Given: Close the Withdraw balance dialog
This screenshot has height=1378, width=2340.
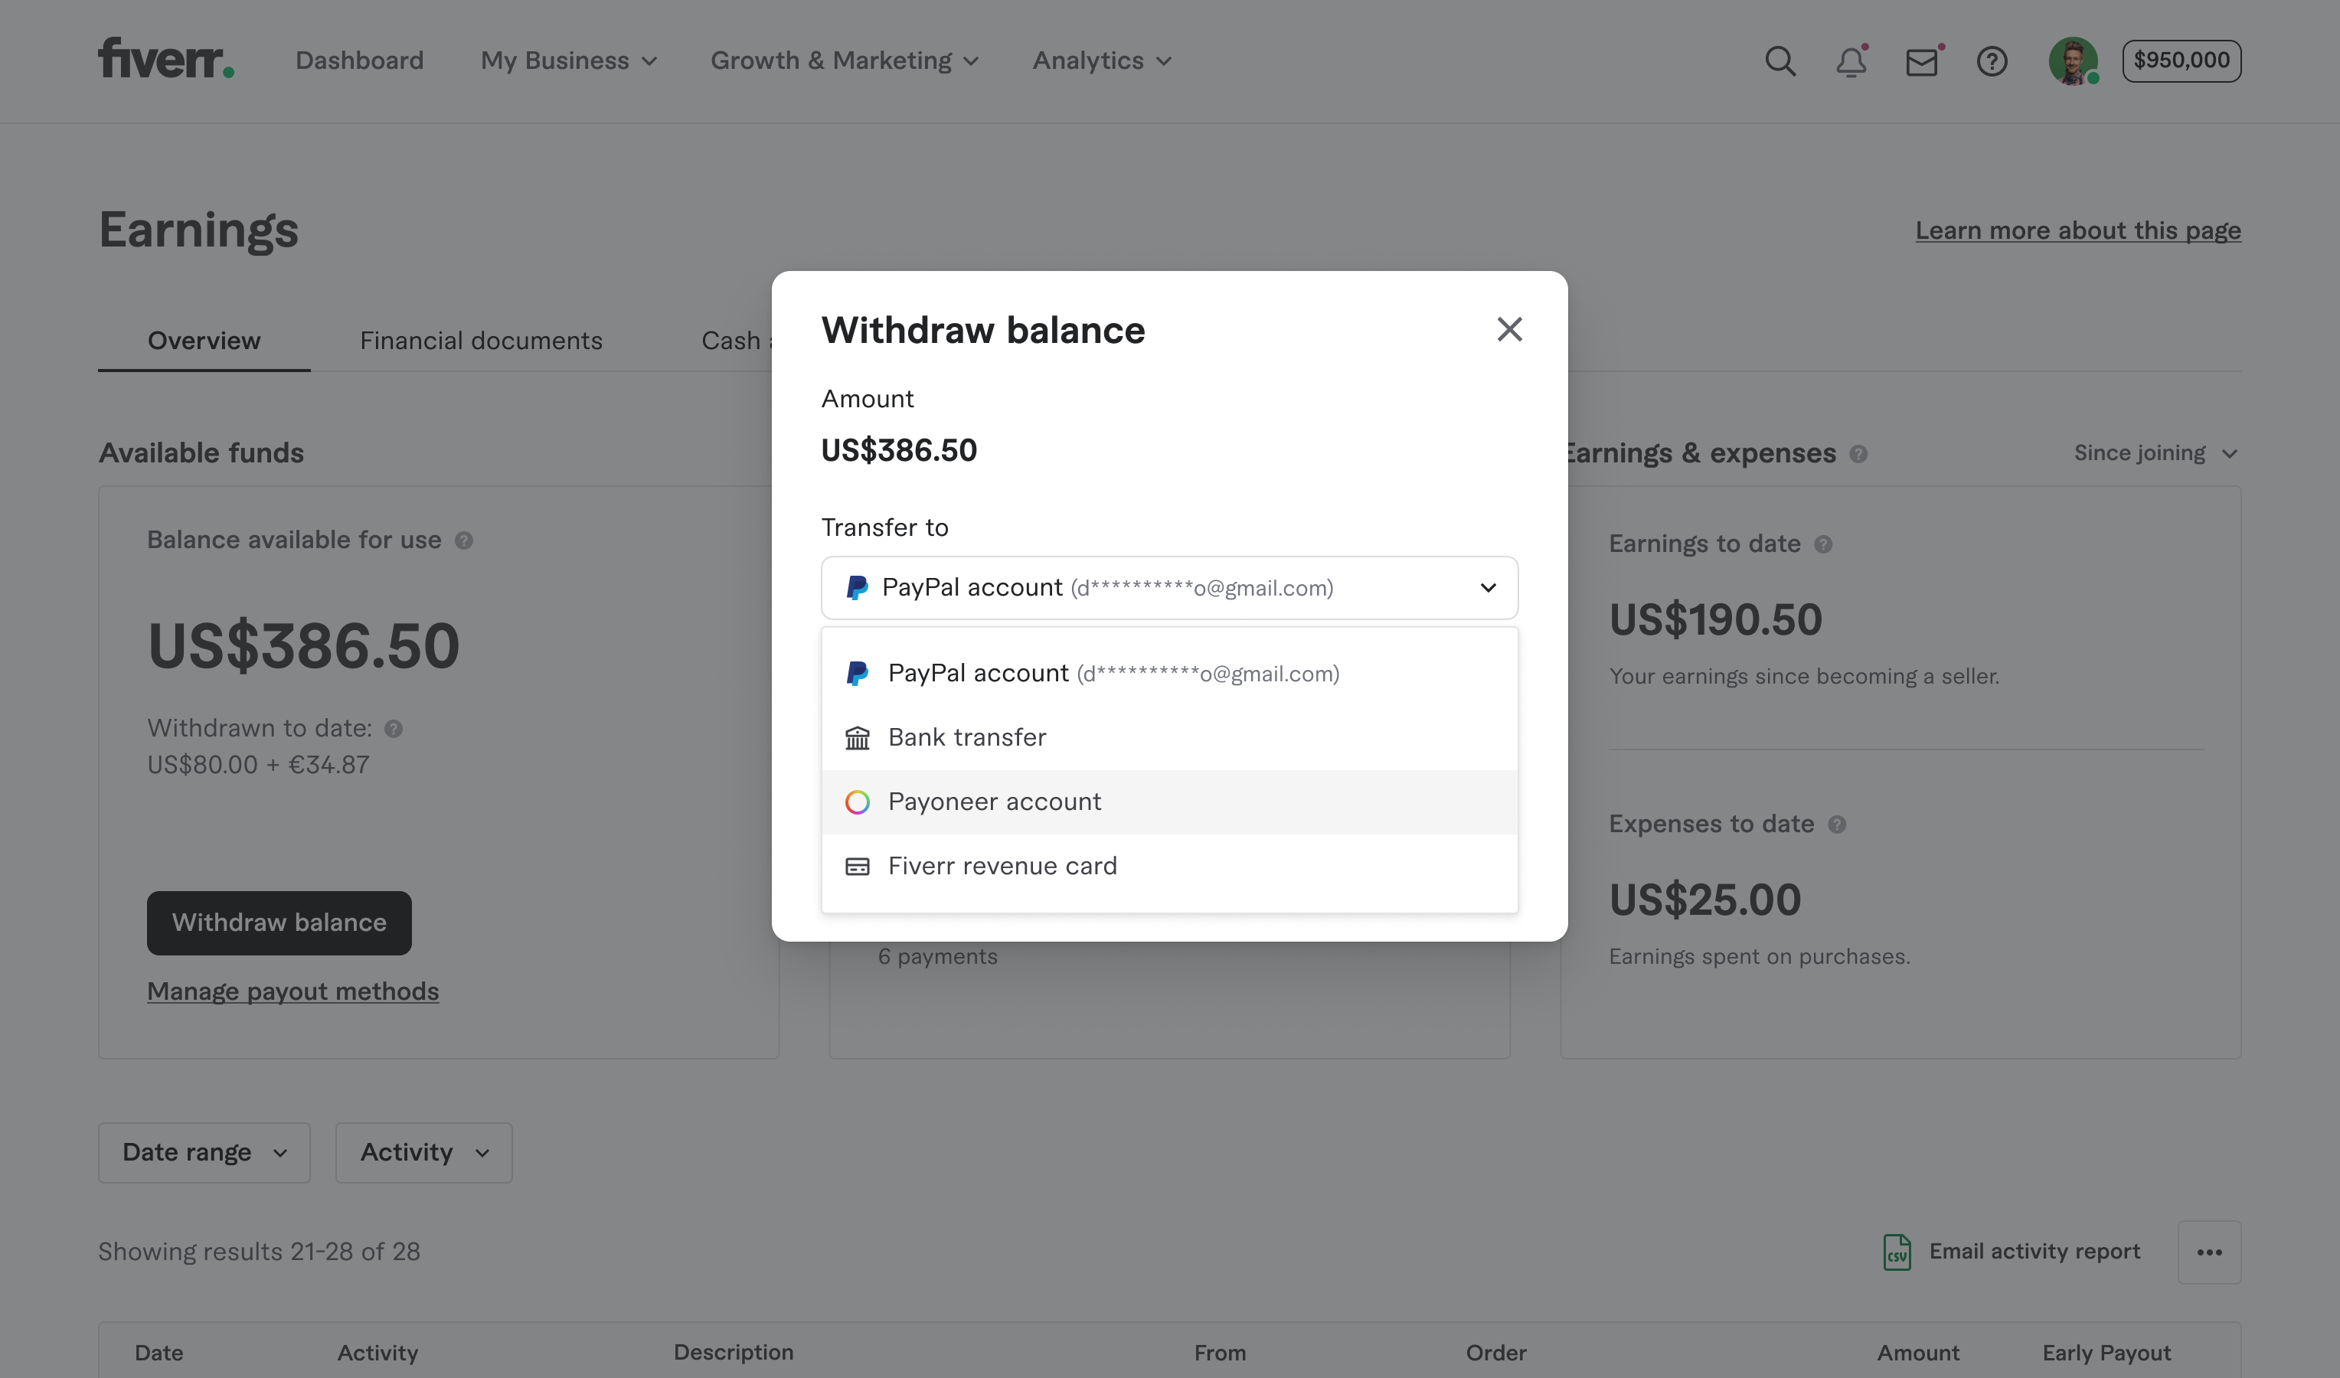Looking at the screenshot, I should [1509, 330].
